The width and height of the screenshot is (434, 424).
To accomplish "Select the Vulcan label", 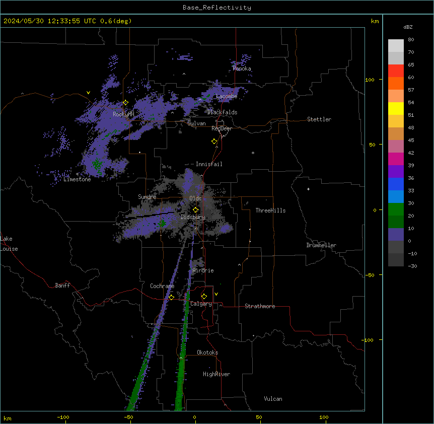I will (x=273, y=399).
